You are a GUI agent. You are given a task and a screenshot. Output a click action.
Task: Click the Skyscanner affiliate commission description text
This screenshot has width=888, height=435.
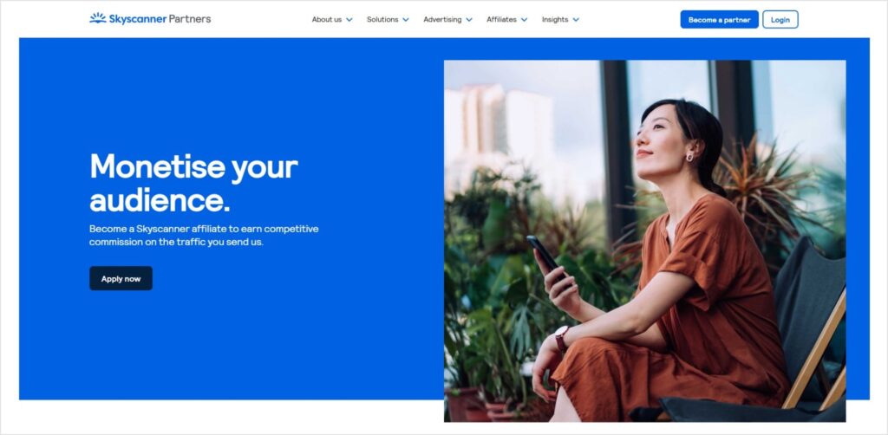pos(204,236)
